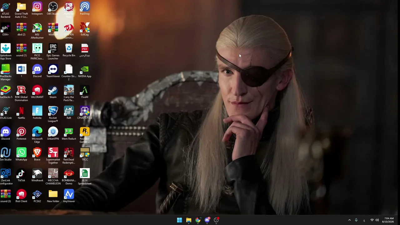Launch the TeamViewer shortcut
The width and height of the screenshot is (400, 225).
tap(53, 71)
